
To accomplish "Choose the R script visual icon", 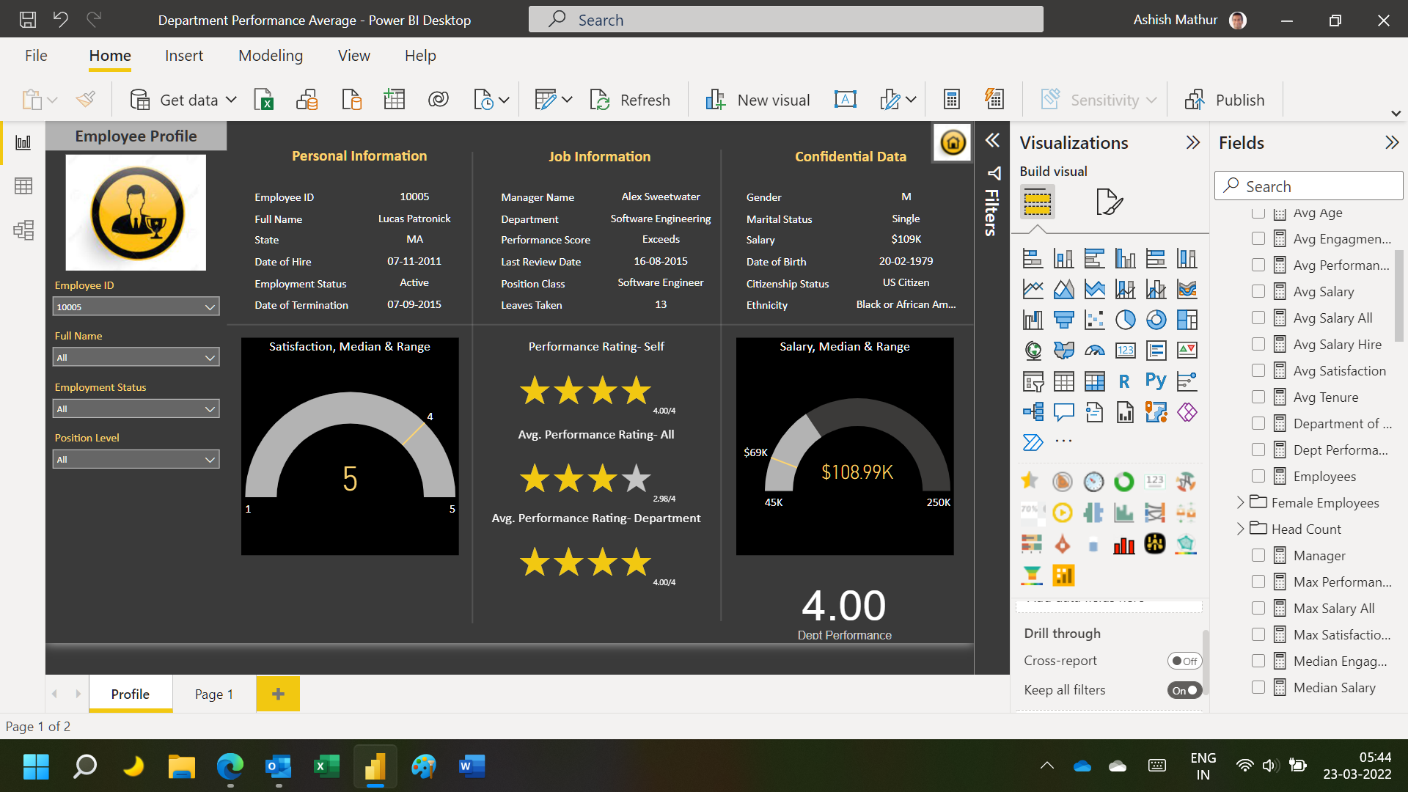I will [1125, 381].
